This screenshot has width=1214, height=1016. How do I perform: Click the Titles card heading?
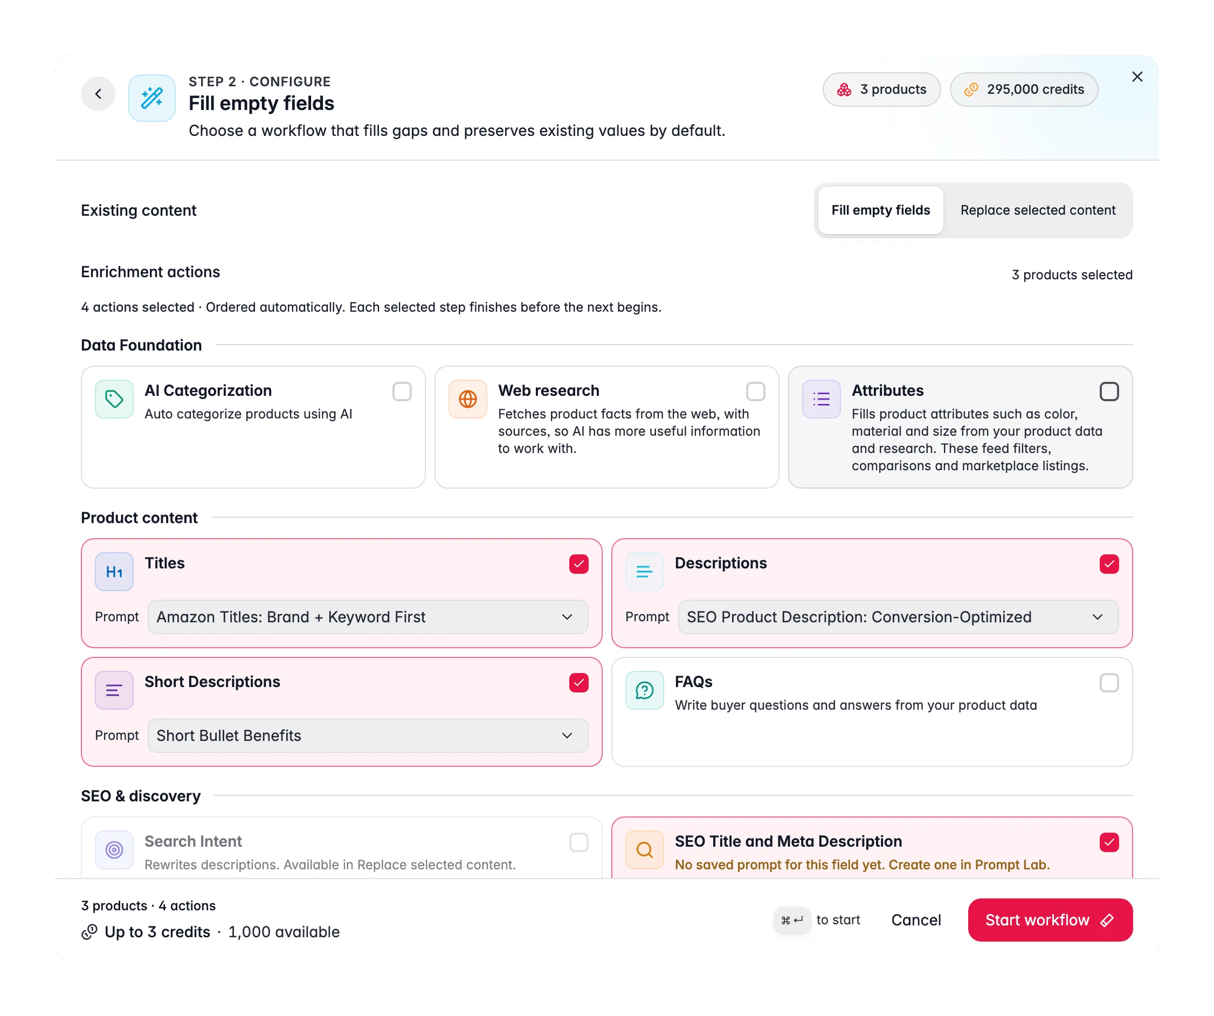165,564
